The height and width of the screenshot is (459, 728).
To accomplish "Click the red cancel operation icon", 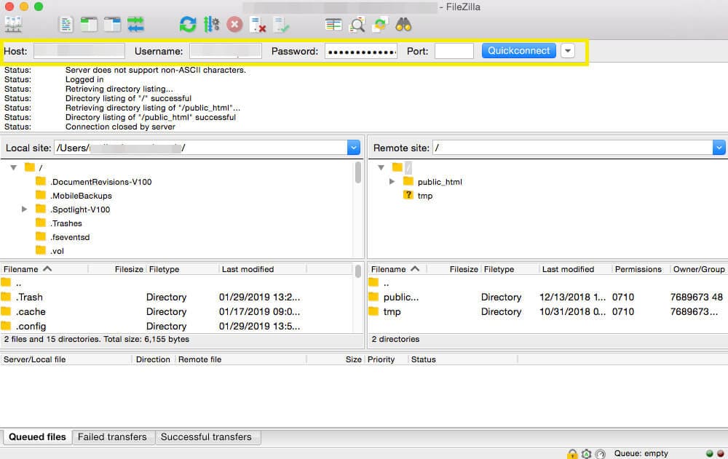I will (x=234, y=25).
